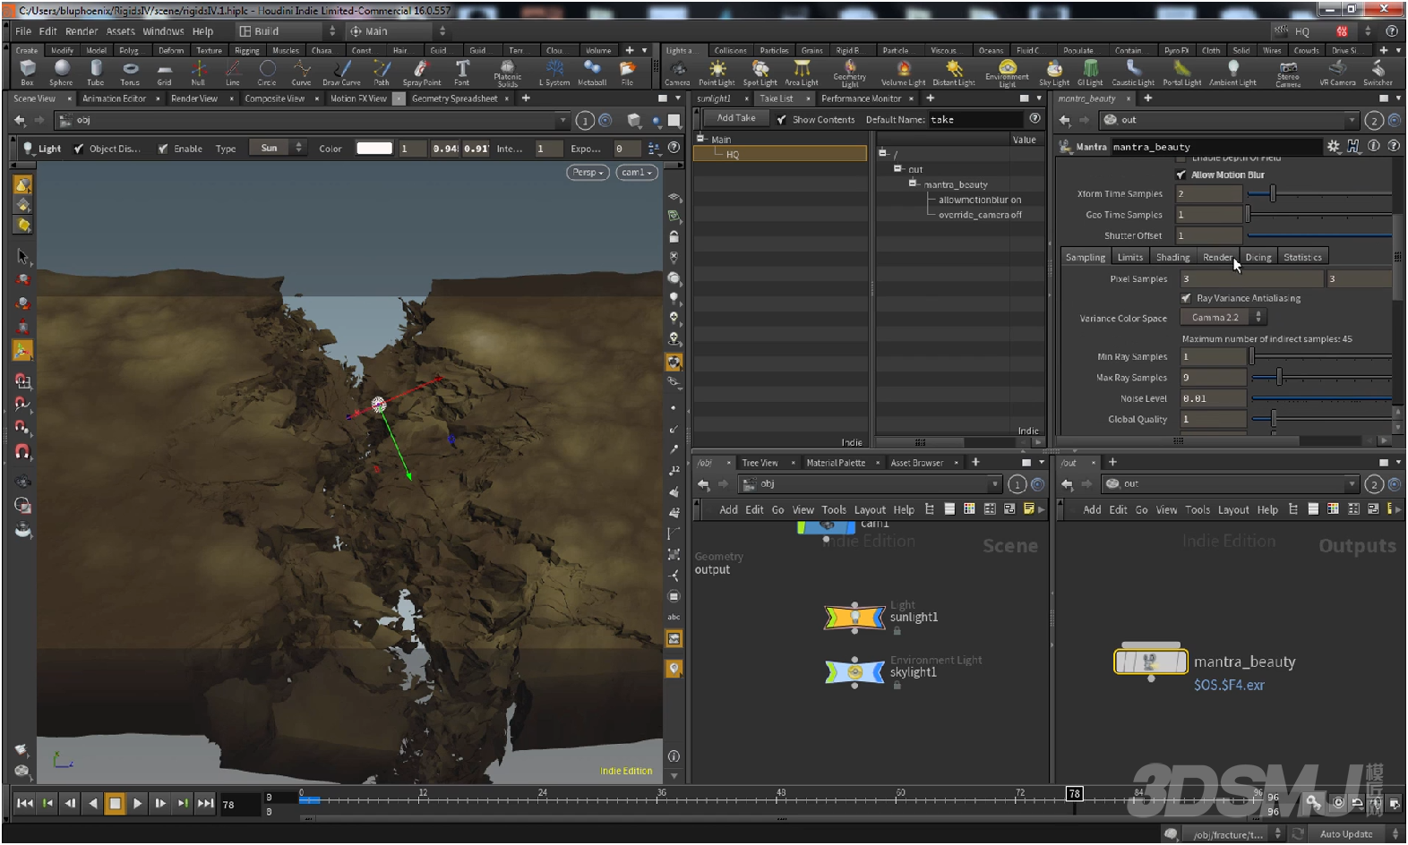The image size is (1408, 845).
Task: Create a Caustic Light from shelf
Action: click(x=1133, y=72)
